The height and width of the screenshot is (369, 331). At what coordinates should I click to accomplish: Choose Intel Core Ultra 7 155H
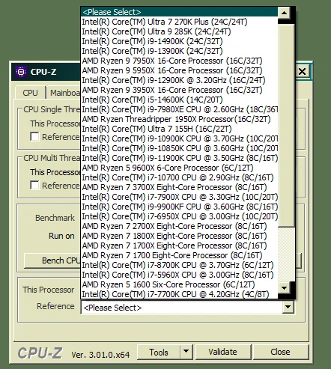tap(179, 129)
